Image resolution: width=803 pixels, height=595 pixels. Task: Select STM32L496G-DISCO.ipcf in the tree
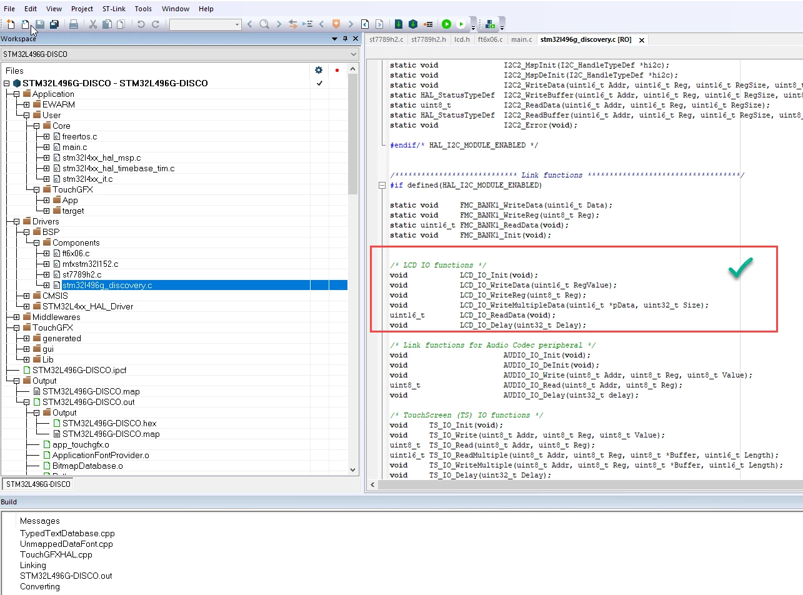pos(79,371)
